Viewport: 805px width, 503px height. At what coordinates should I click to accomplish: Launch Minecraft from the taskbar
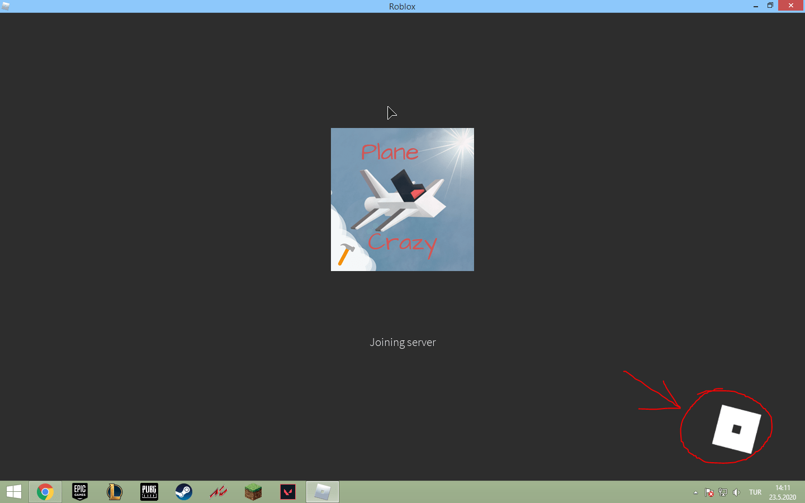253,492
